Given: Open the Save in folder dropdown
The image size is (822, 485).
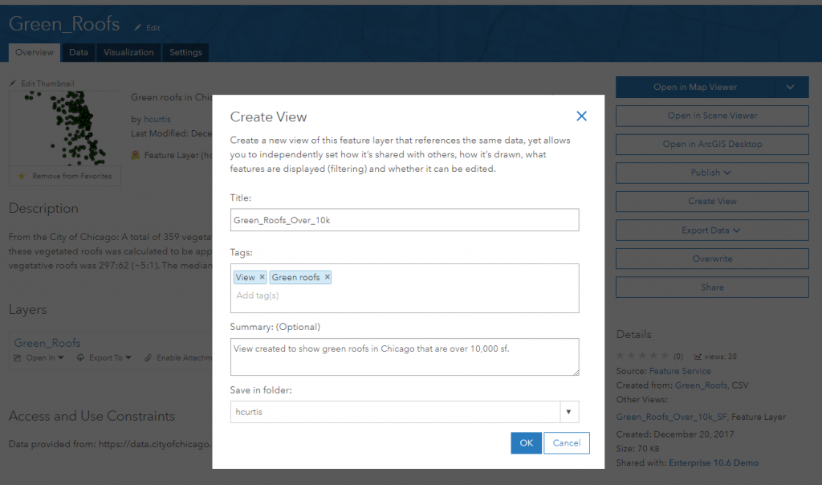Looking at the screenshot, I should (x=568, y=411).
